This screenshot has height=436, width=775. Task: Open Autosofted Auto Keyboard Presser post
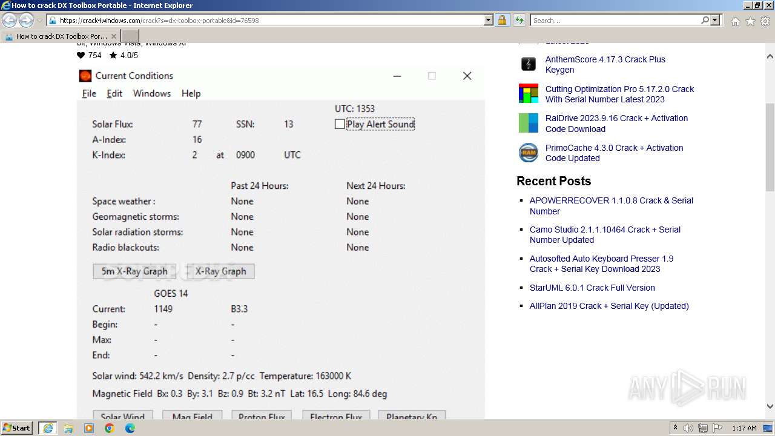pos(601,263)
